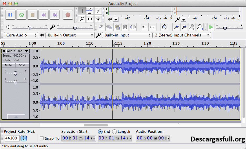Screen dimensions: 246x149
Task: Expand the Stereo Input Channels dropdown
Action: 182,35
